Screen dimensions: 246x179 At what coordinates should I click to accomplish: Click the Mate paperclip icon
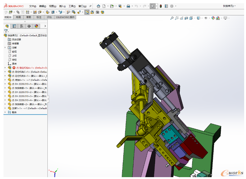click(x=18, y=12)
